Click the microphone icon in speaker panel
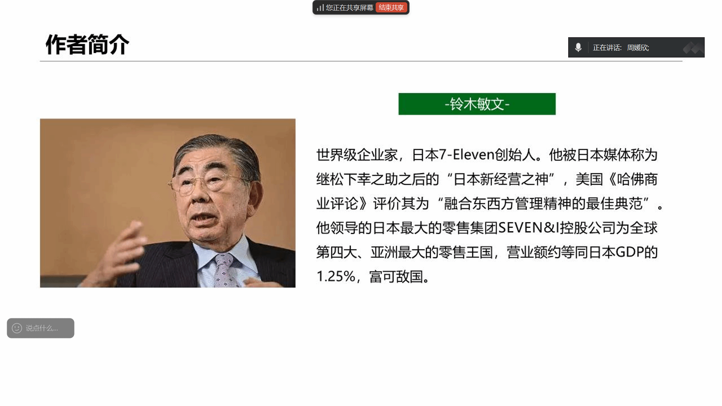722x406 pixels. (578, 47)
